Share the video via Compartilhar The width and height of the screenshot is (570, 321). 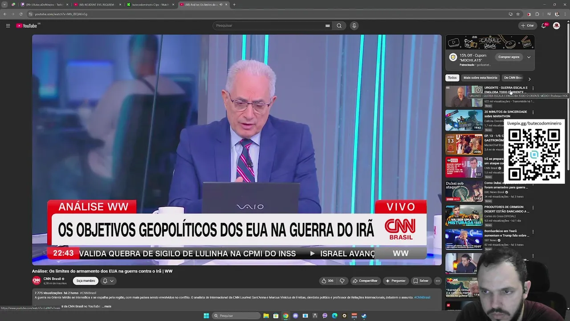(365, 281)
